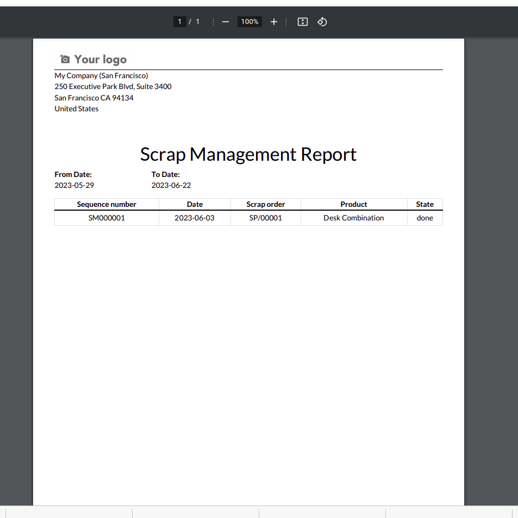Screen dimensions: 518x518
Task: Select the 'done' state cell
Action: pos(425,218)
